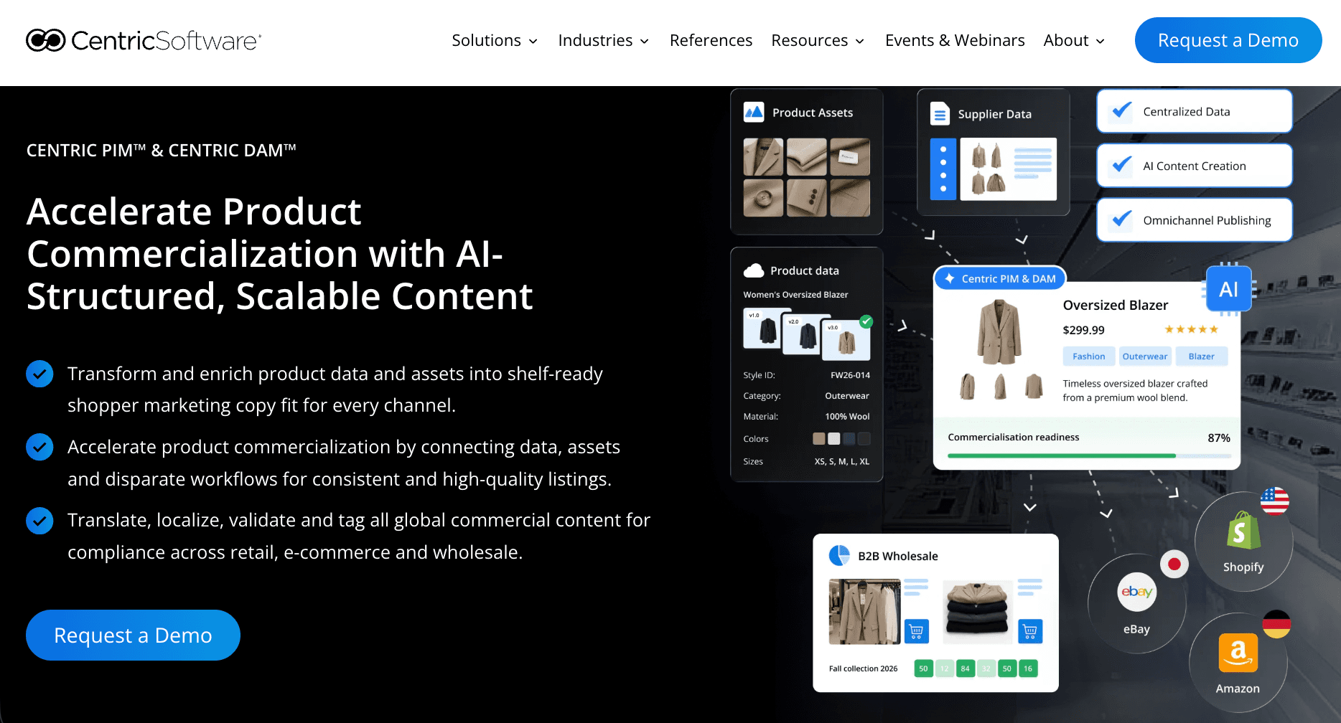Image resolution: width=1341 pixels, height=723 pixels.
Task: Click the 'Oversized Blazer' product title
Action: click(1116, 305)
